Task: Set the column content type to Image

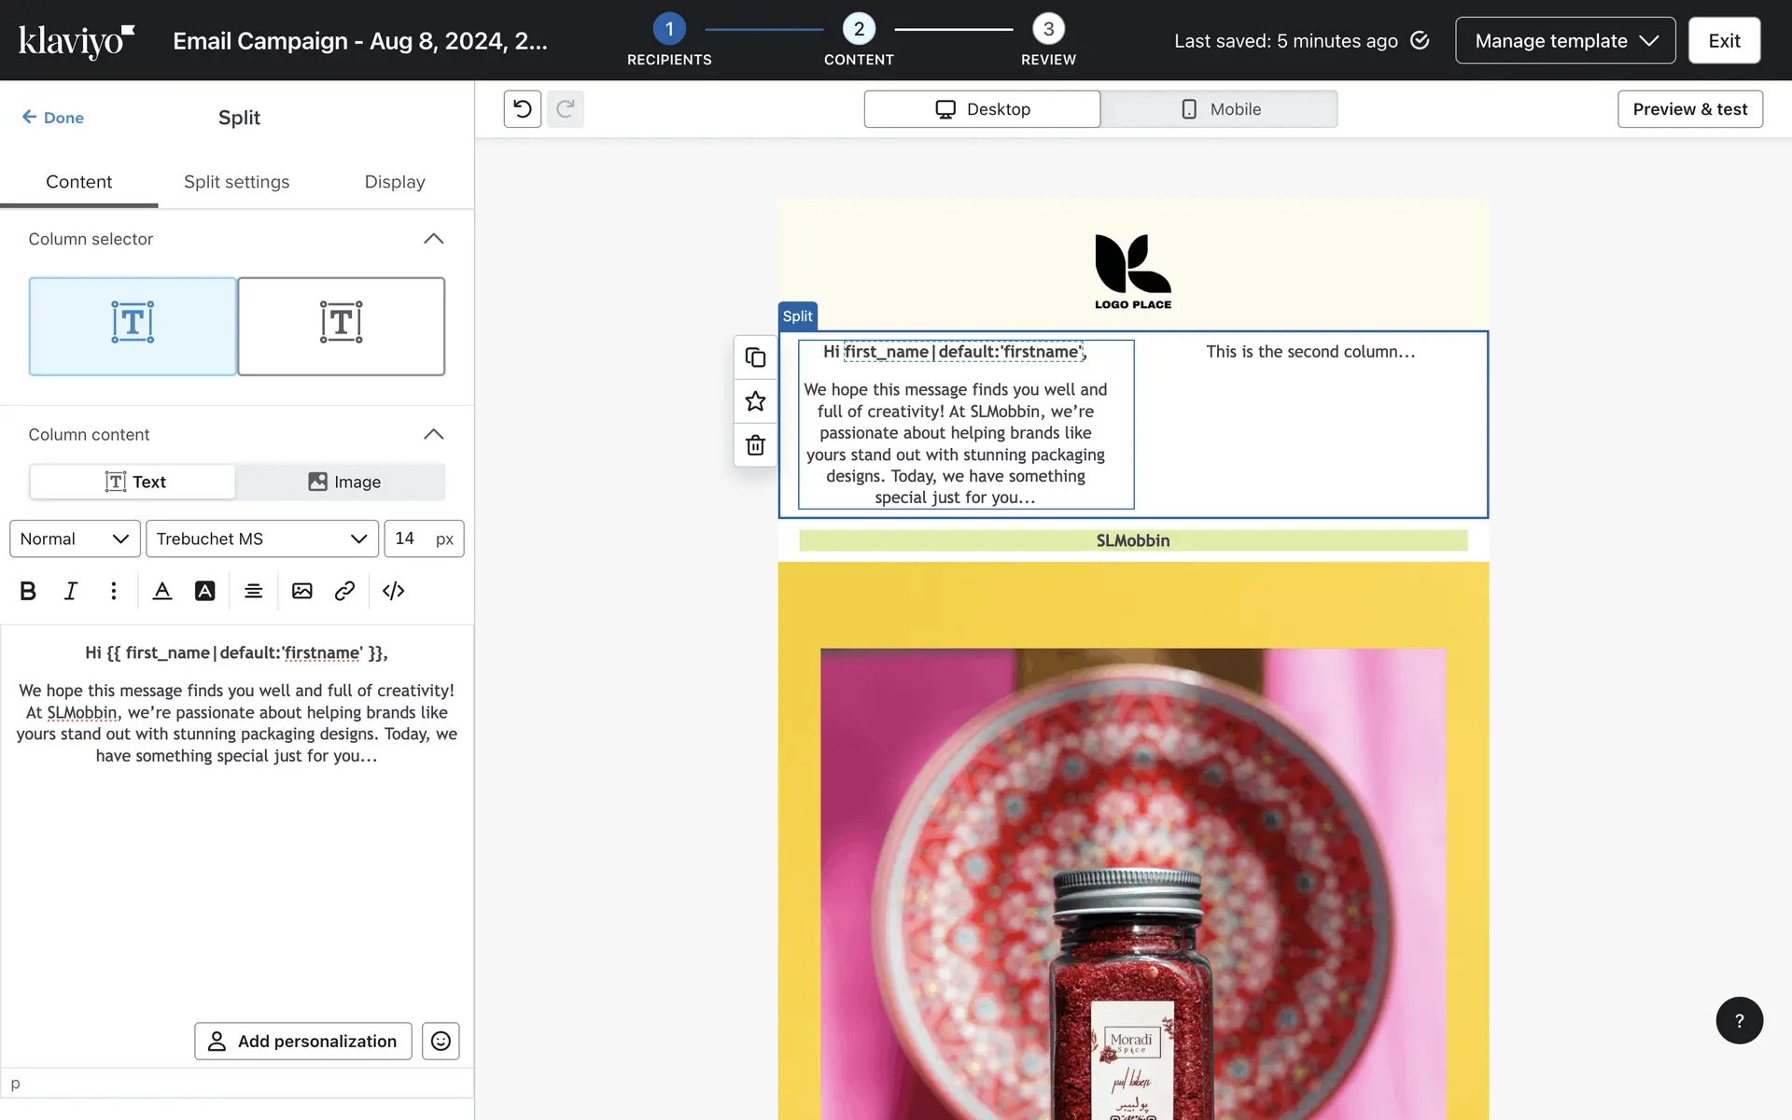Action: pyautogui.click(x=343, y=482)
